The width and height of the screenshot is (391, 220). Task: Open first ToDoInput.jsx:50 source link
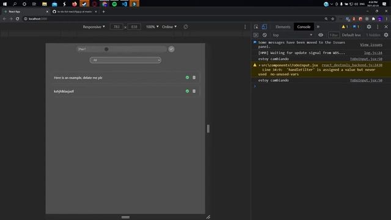click(366, 59)
